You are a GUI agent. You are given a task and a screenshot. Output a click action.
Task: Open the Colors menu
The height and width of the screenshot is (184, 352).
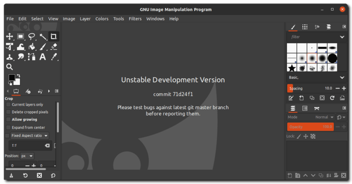point(102,19)
